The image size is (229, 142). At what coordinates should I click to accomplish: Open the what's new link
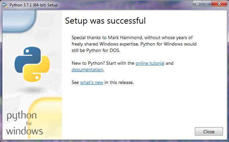92,82
